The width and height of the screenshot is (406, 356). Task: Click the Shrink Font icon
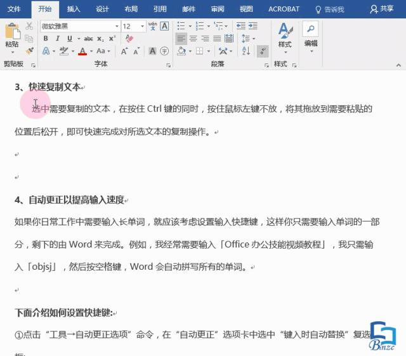click(x=136, y=51)
